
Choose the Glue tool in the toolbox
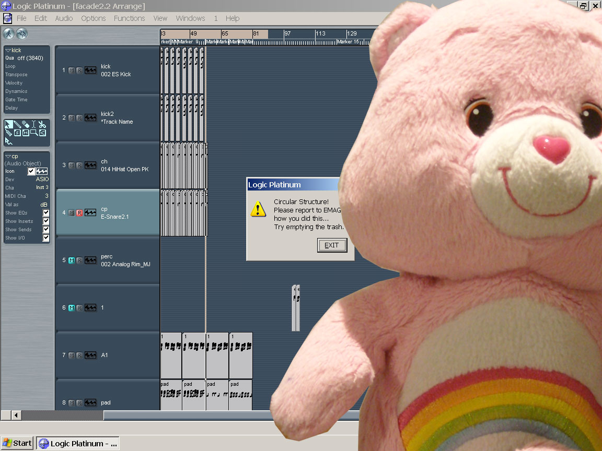[9, 133]
